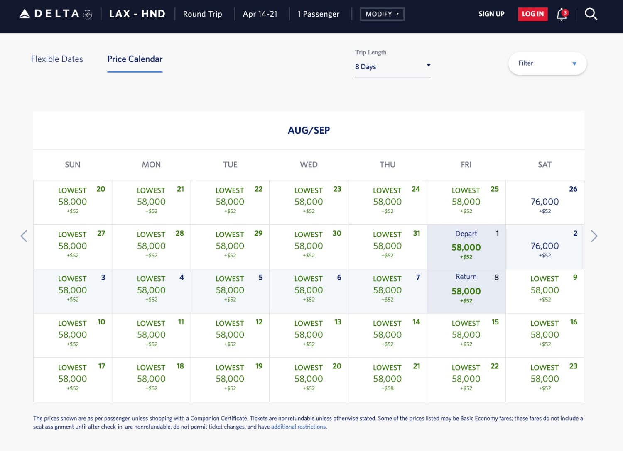Switch to the Flexible Dates tab
This screenshot has height=451, width=623.
(56, 59)
